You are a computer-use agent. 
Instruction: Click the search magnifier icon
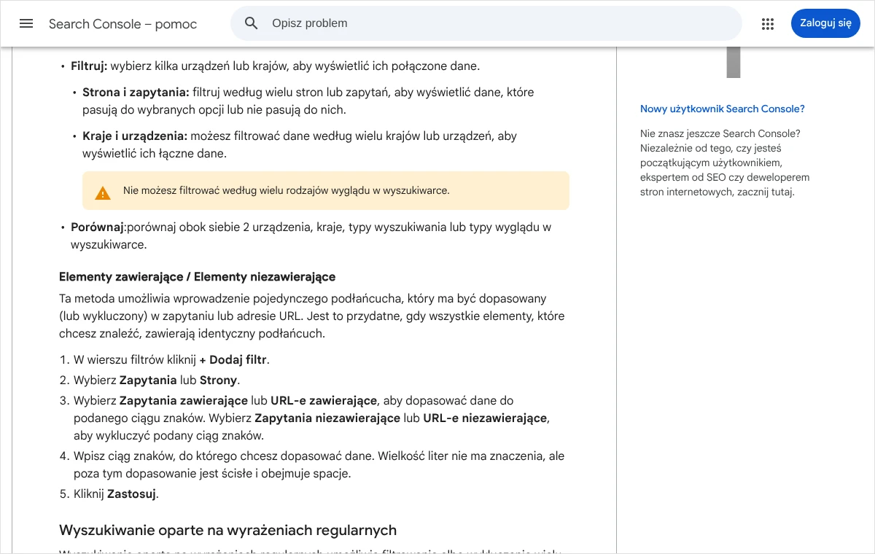pyautogui.click(x=252, y=23)
